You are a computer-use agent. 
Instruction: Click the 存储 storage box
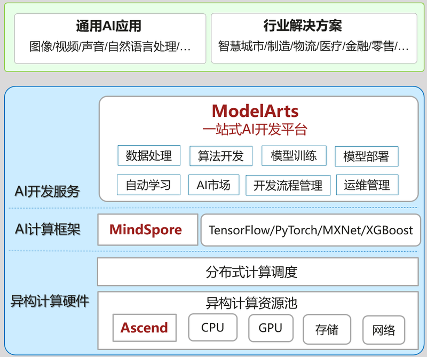(x=327, y=330)
